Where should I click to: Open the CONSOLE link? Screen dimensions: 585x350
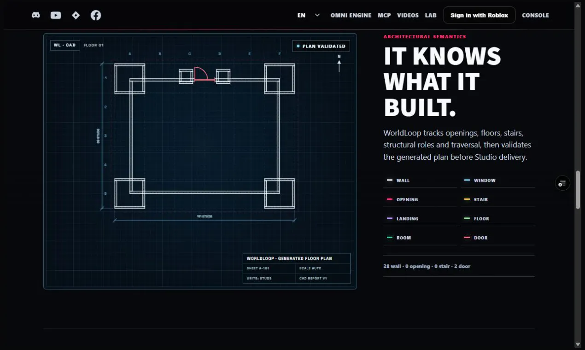(x=535, y=15)
